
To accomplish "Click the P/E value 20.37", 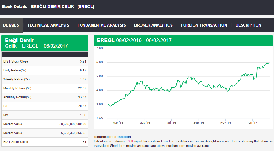I will (x=82, y=106).
